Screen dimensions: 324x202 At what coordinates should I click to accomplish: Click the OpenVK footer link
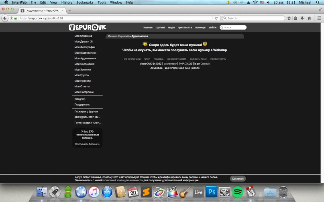tap(205, 64)
